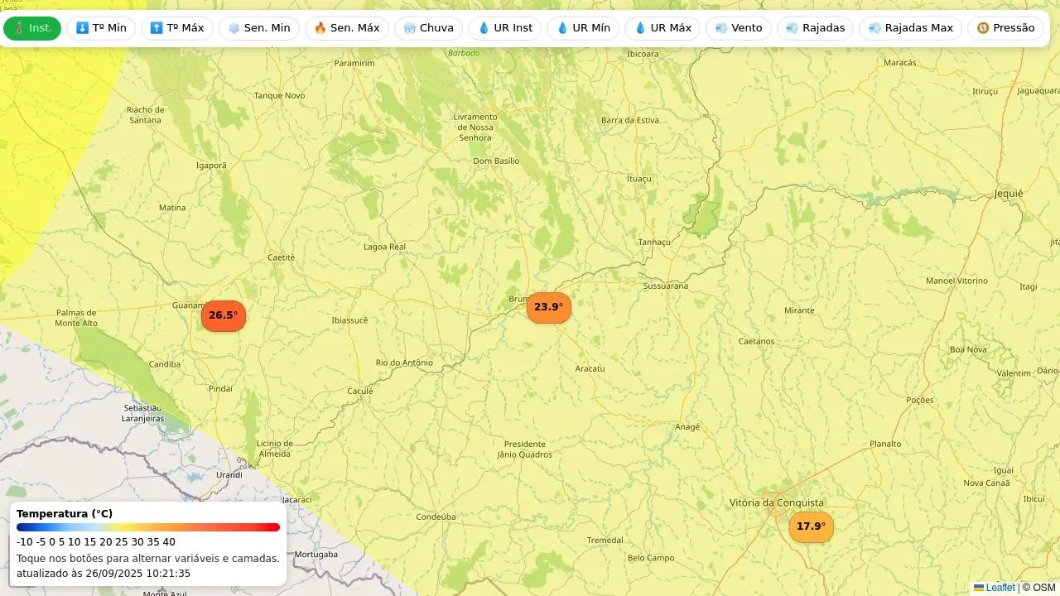Switch to Tº Min layer

tap(101, 28)
